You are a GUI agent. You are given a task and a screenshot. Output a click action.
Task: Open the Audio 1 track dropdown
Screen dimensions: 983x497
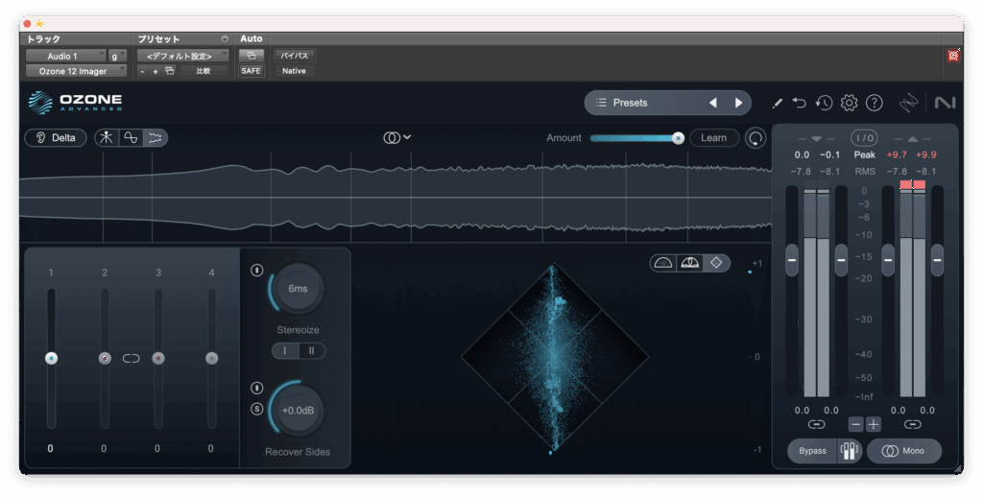click(x=65, y=56)
